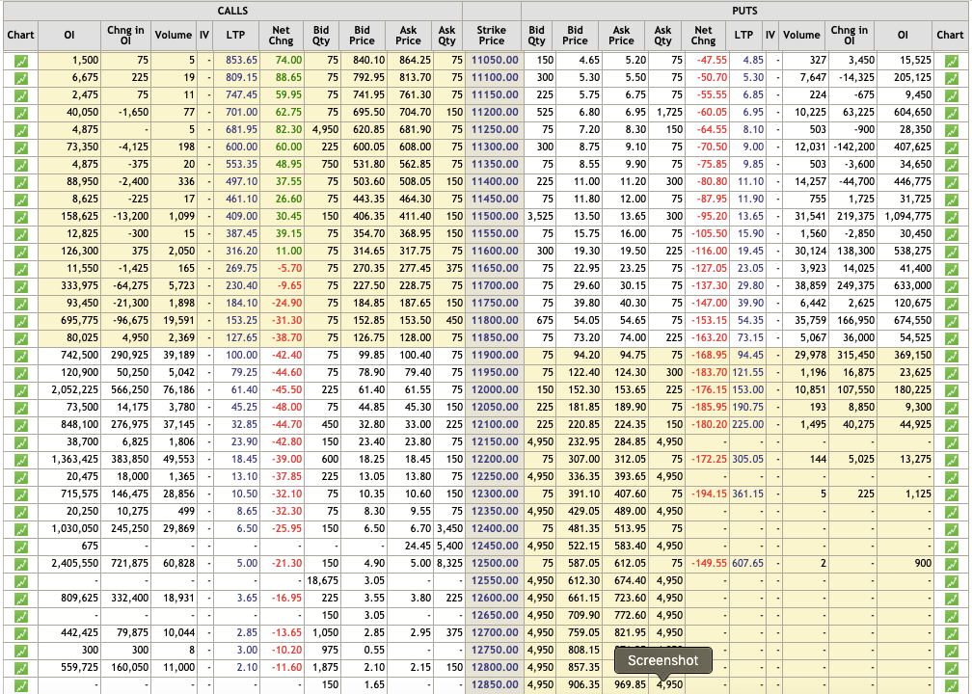The width and height of the screenshot is (972, 694).
Task: Open calls chart icon for strike 11050.00
Action: (x=20, y=61)
